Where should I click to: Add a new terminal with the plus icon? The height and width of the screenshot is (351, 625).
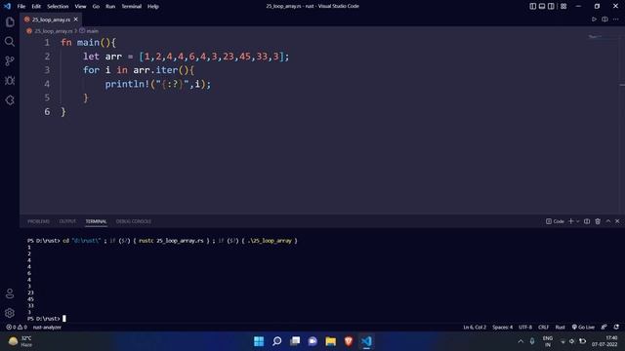[x=570, y=221]
